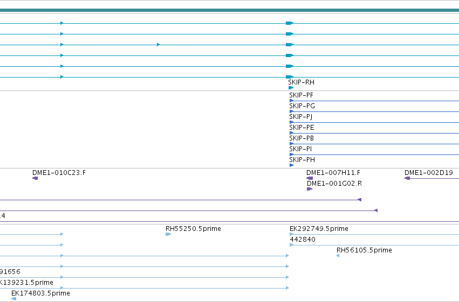Select the SKIP-PE protein label
This screenshot has height=302, width=459.
tap(302, 128)
